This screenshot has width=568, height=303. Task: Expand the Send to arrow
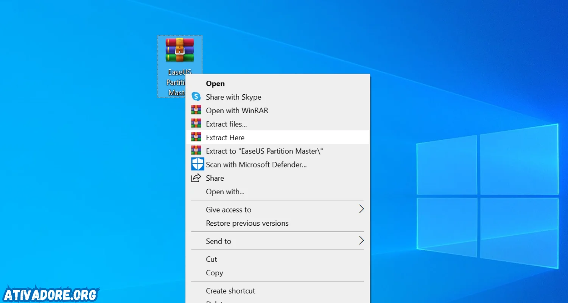(361, 241)
